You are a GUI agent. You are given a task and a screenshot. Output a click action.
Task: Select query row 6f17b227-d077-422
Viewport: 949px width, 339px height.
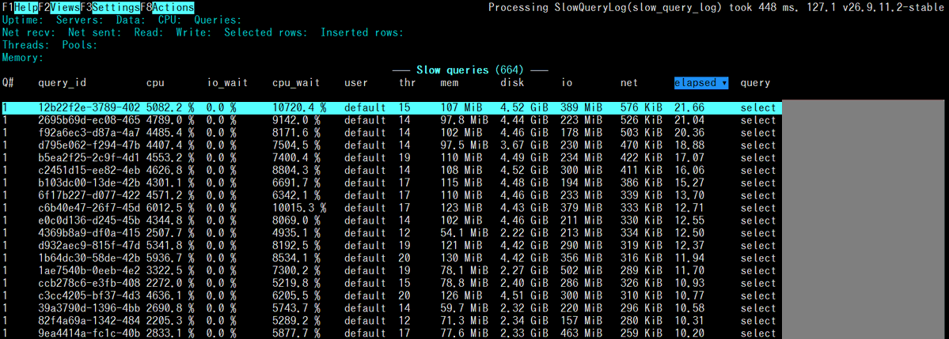[392, 196]
